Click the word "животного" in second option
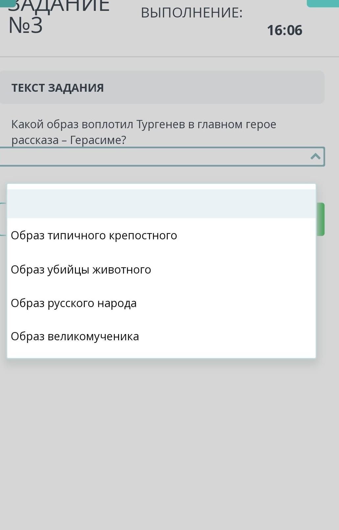Viewport: 339px width, 530px height. 122,270
